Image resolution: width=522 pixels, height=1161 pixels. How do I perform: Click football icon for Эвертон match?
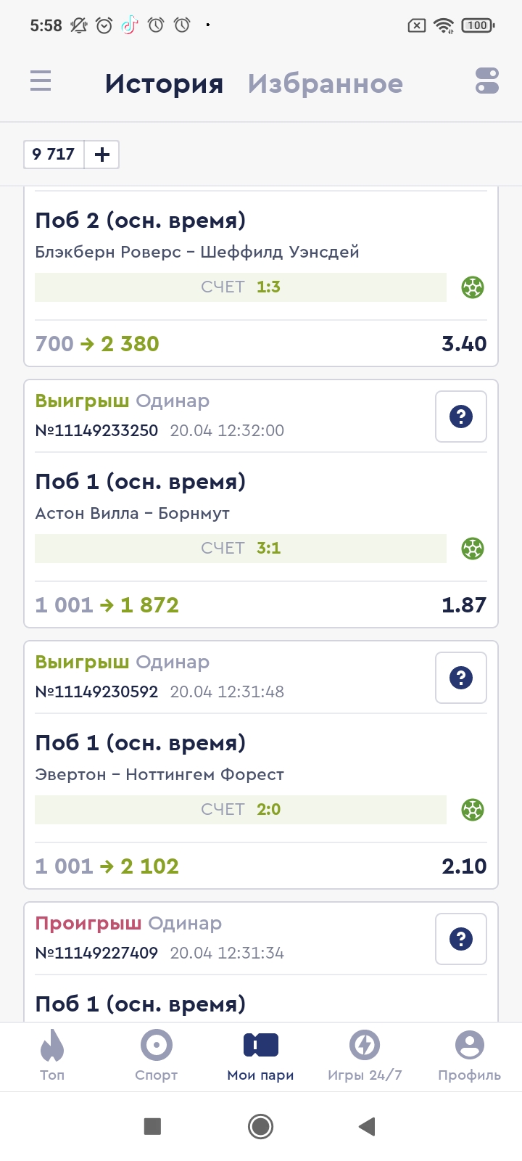point(473,810)
